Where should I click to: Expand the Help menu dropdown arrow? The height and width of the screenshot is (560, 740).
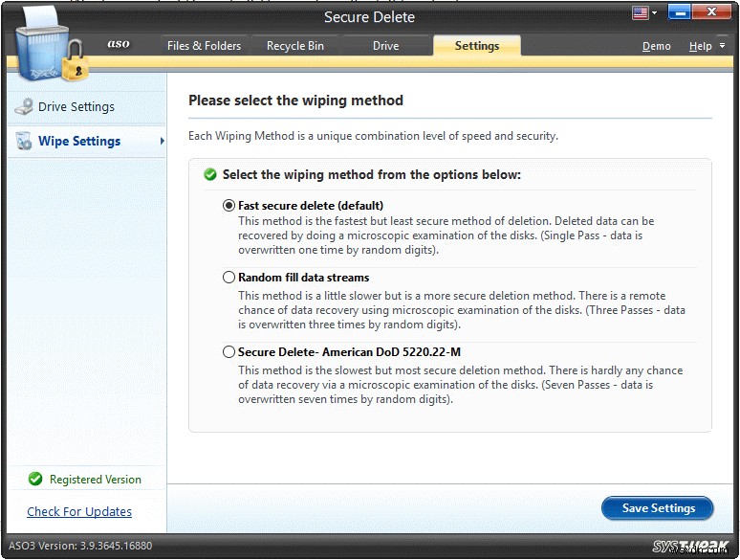(x=722, y=46)
